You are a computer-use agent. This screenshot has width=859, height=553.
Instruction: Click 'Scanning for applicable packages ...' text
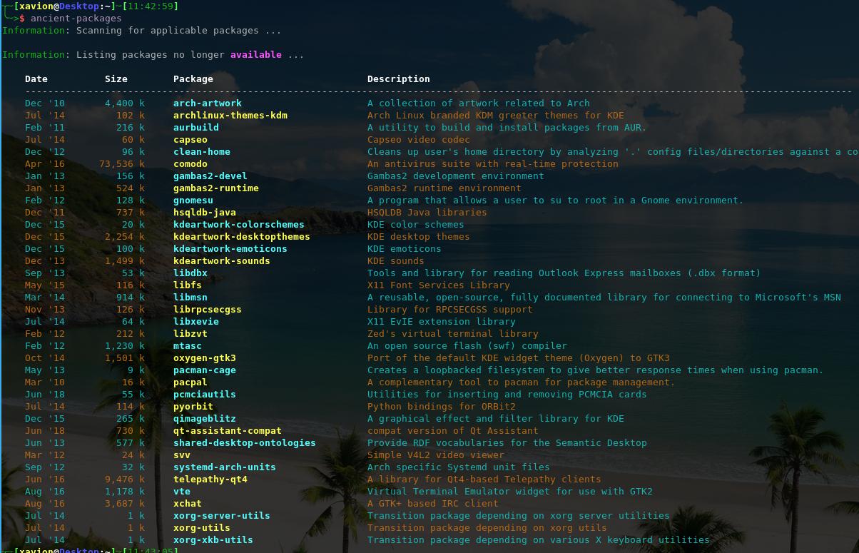[x=179, y=30]
